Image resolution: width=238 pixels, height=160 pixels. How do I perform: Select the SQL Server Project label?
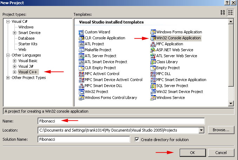tap(172, 86)
